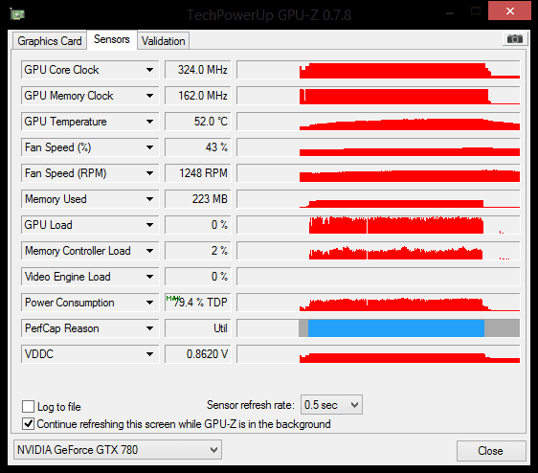Switch to the Graphics Card tab

point(50,41)
